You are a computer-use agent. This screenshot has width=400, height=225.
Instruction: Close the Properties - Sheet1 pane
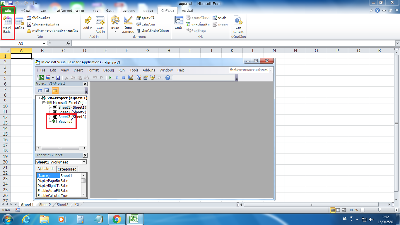[85, 155]
